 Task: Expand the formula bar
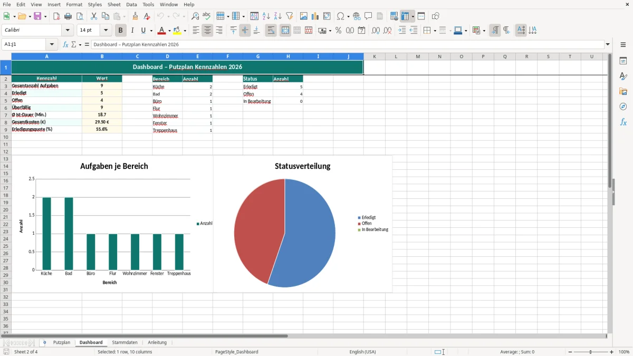[608, 44]
